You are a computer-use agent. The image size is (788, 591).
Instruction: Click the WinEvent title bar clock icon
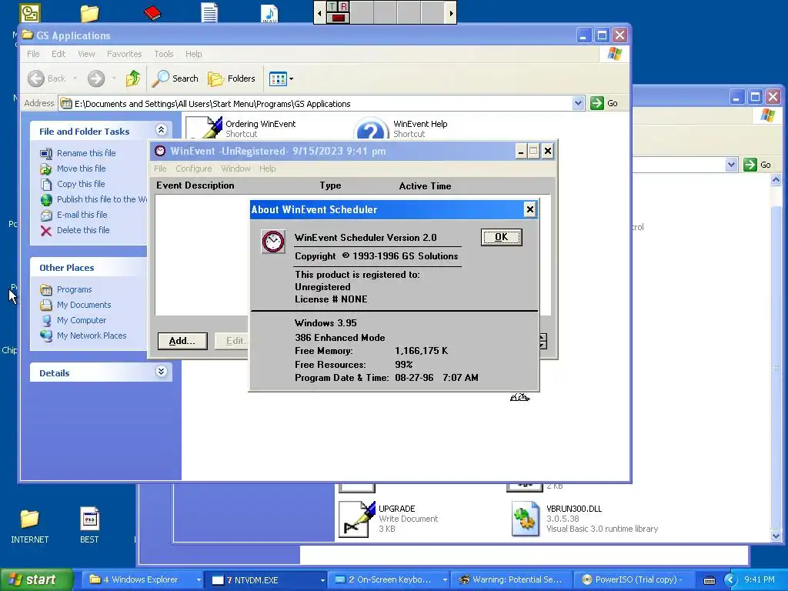point(160,151)
